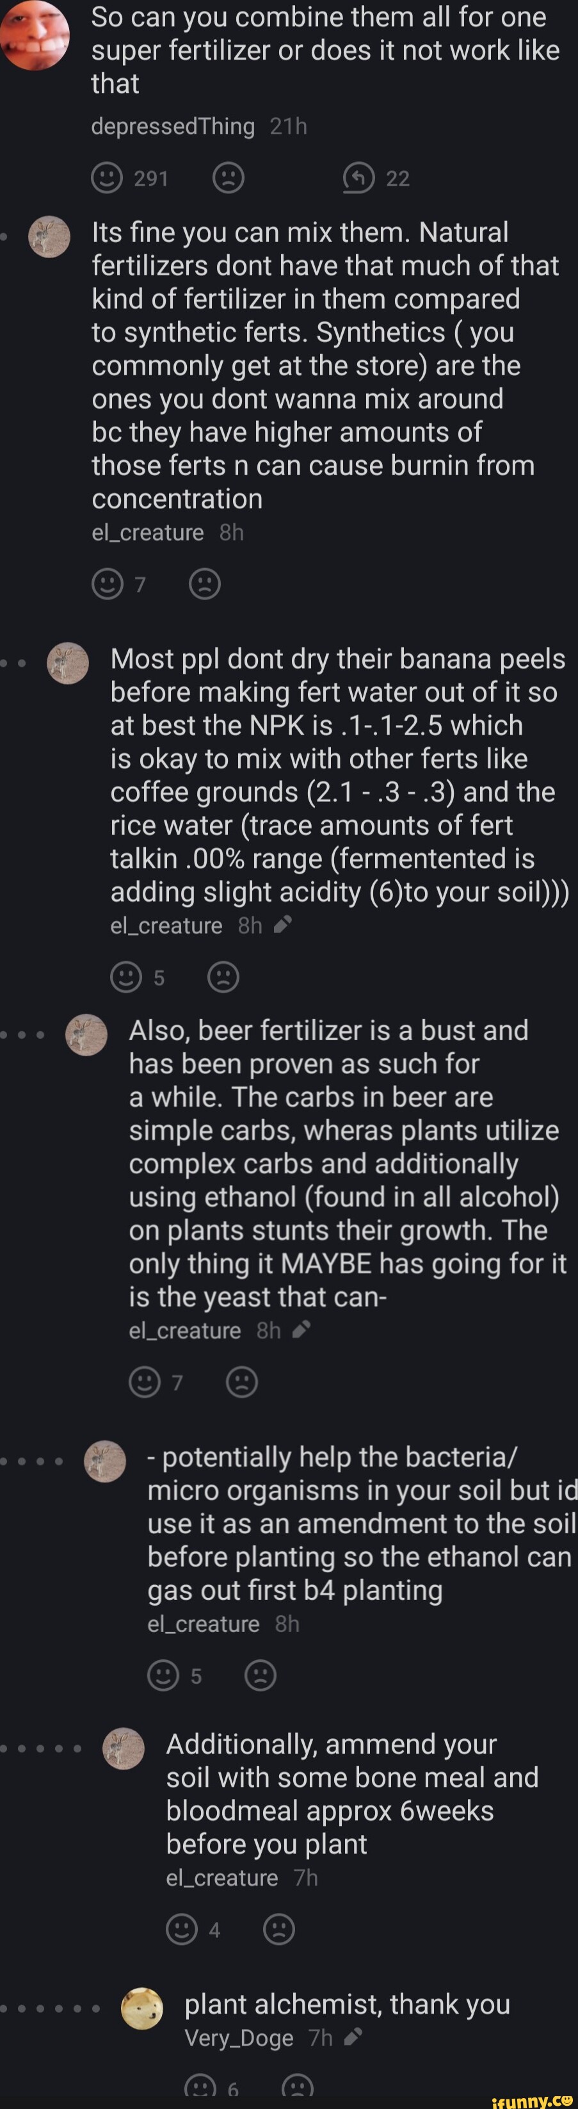This screenshot has height=2109, width=578.
Task: Dislike the beer fertilizer is a bust comment
Action: tap(241, 1382)
